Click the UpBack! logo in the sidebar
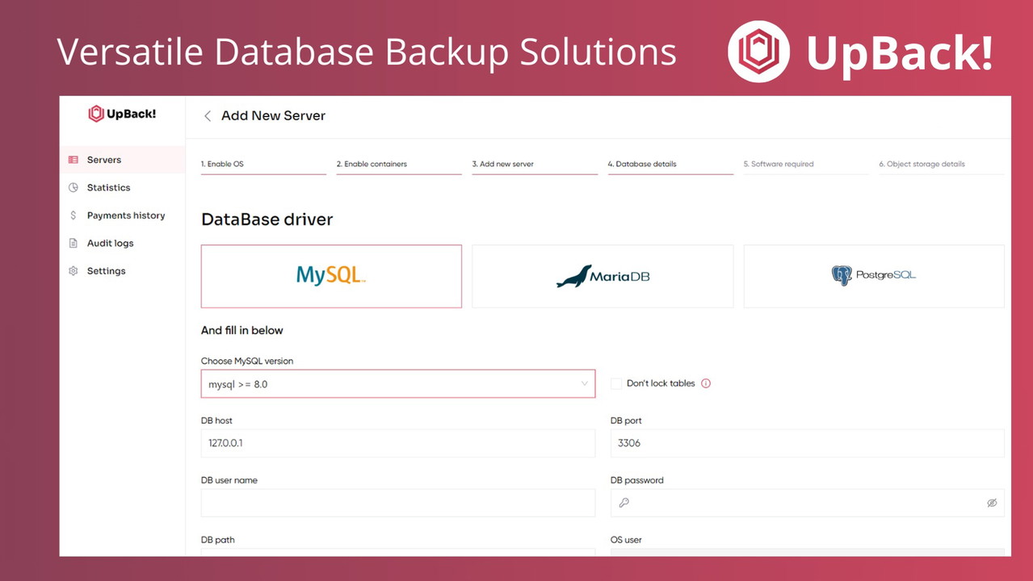This screenshot has width=1033, height=581. [122, 114]
